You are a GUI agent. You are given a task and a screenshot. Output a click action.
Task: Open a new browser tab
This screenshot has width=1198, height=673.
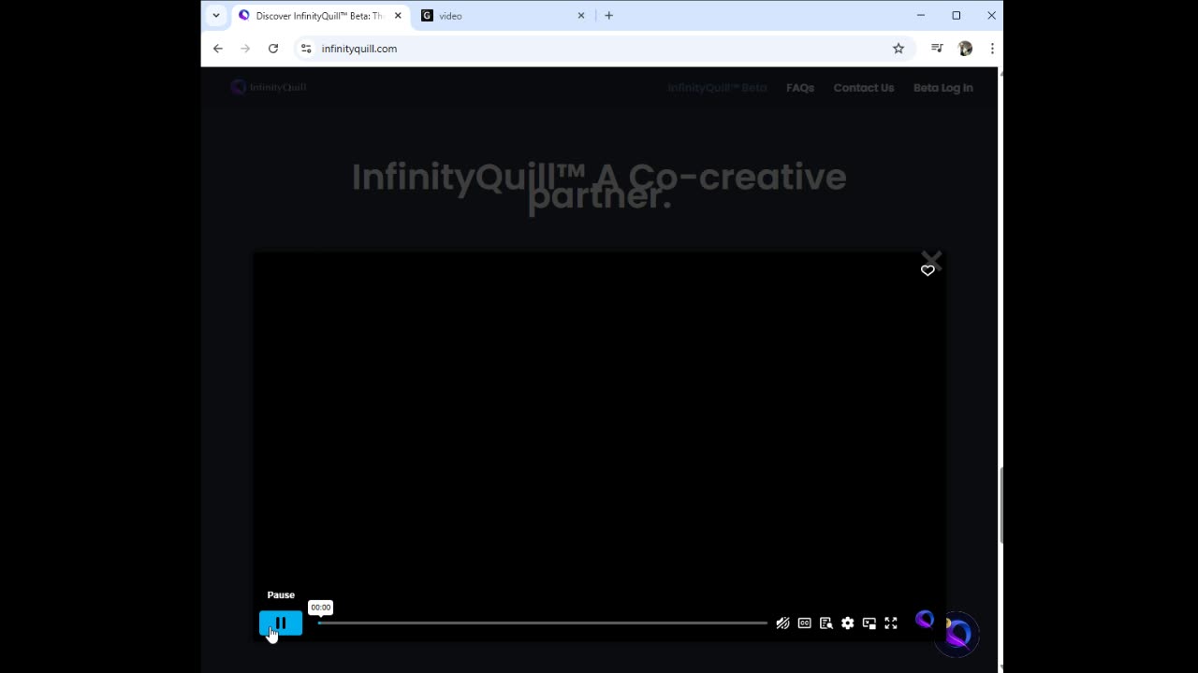pos(609,16)
